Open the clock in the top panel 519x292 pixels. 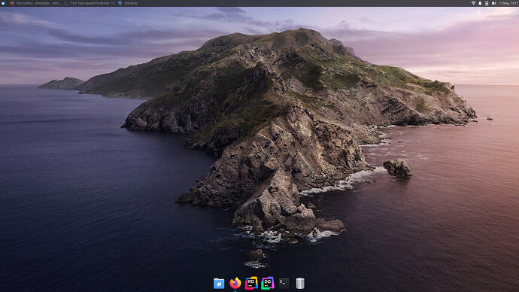coord(508,3)
